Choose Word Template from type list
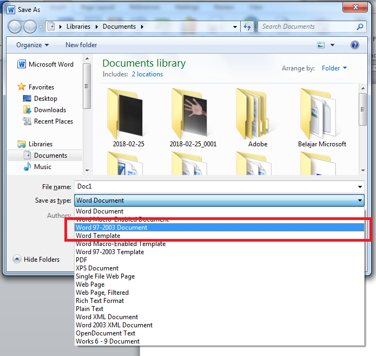Screen dimensions: 376x356 (x=219, y=236)
